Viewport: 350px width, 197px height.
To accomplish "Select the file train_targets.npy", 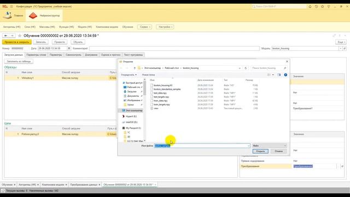I will coord(162,105).
